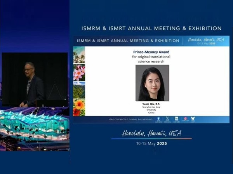The height and width of the screenshot is (174, 233).
Task: Click the X (Twitter) icon in footer
Action: click(167, 118)
